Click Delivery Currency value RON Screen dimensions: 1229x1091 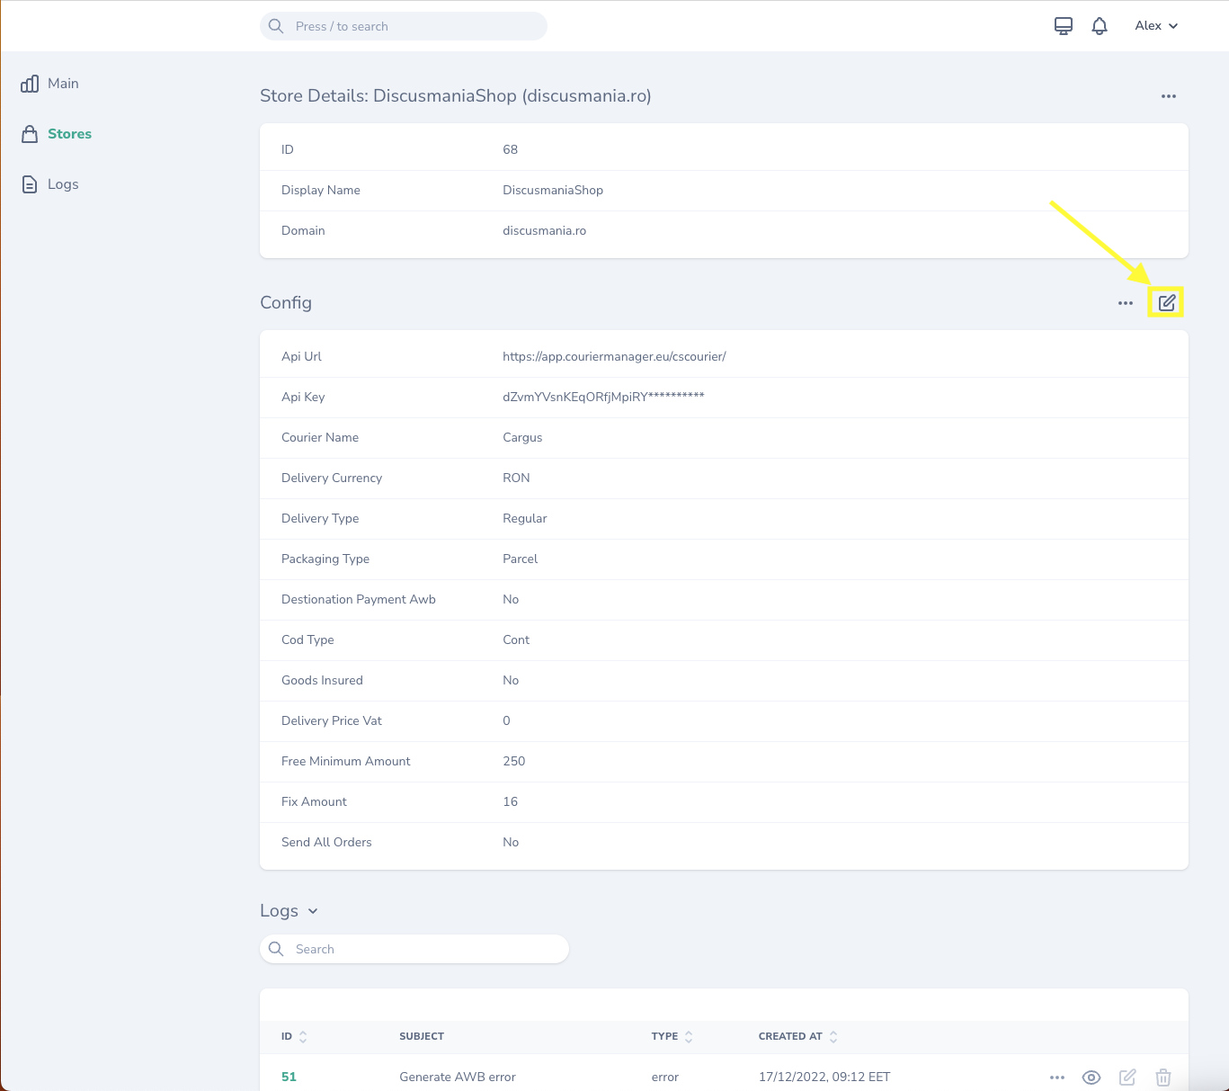pyautogui.click(x=516, y=478)
